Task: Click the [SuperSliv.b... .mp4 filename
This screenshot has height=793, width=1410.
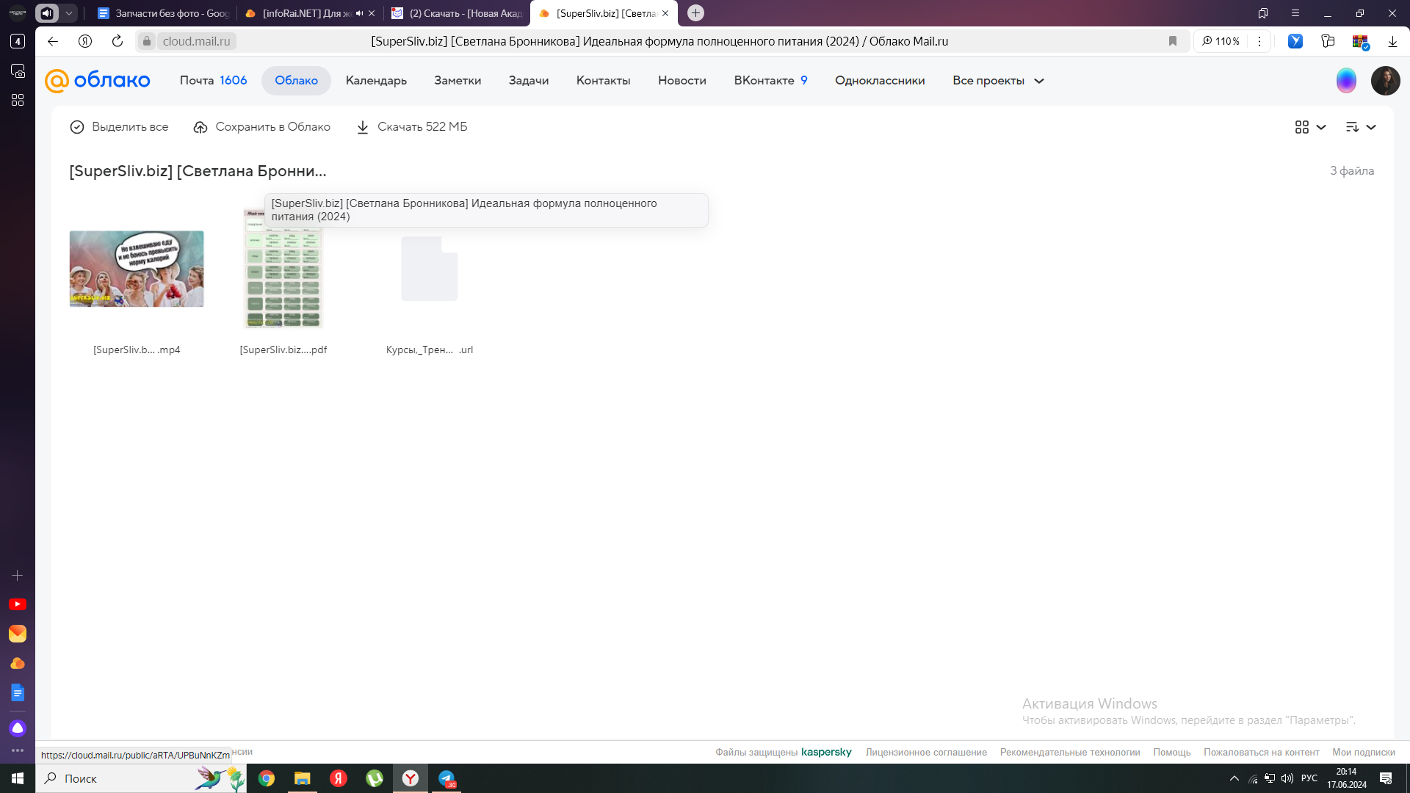Action: (137, 350)
